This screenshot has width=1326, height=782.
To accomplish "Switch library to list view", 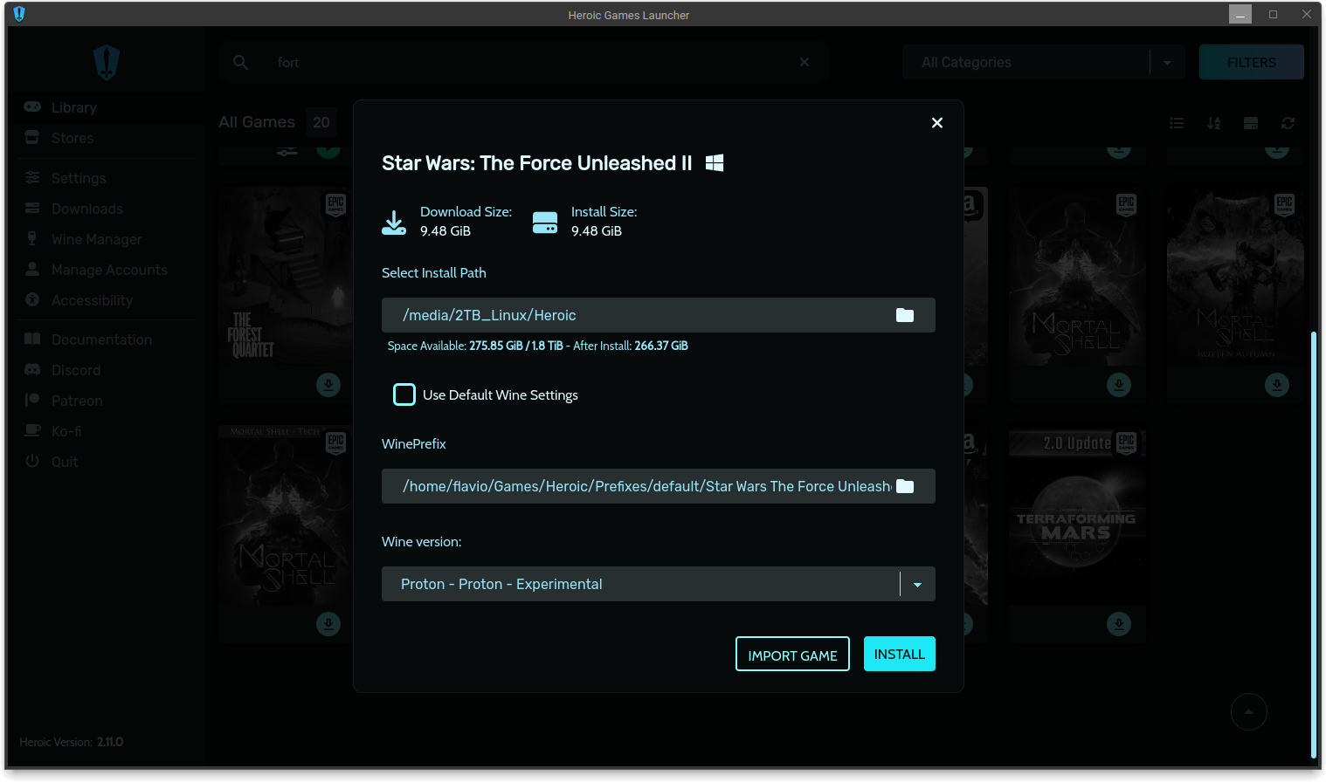I will (x=1177, y=123).
